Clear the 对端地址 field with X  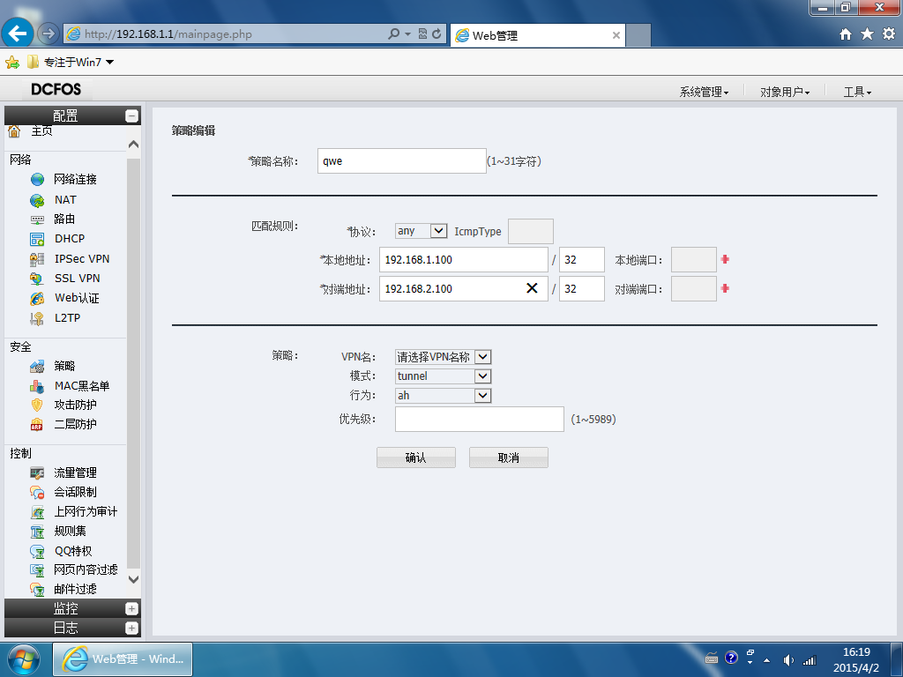[x=532, y=288]
